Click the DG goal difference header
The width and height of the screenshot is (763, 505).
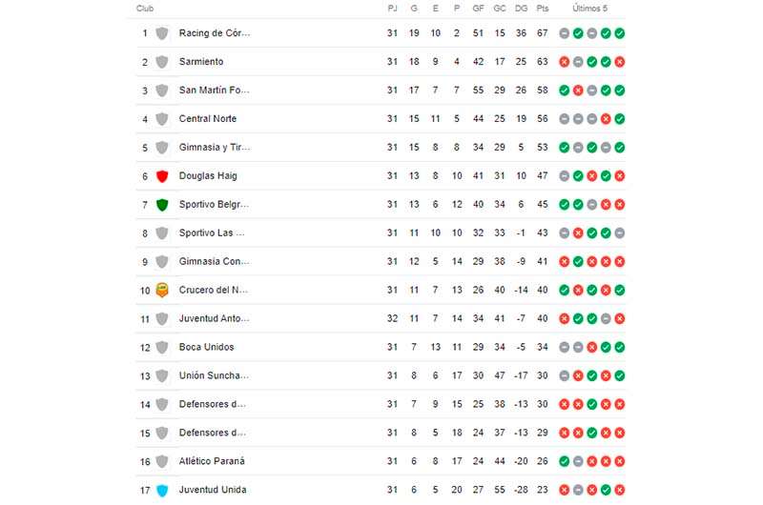click(x=521, y=9)
